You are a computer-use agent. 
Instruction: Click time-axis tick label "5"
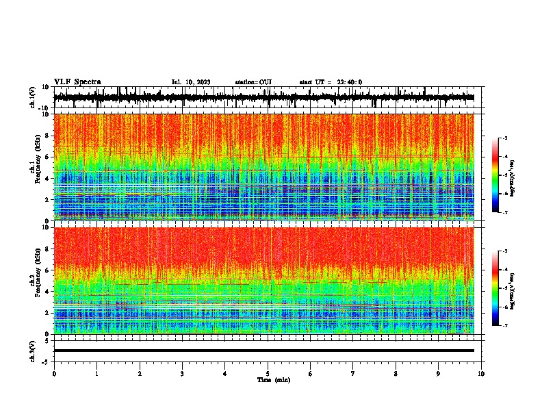click(268, 374)
